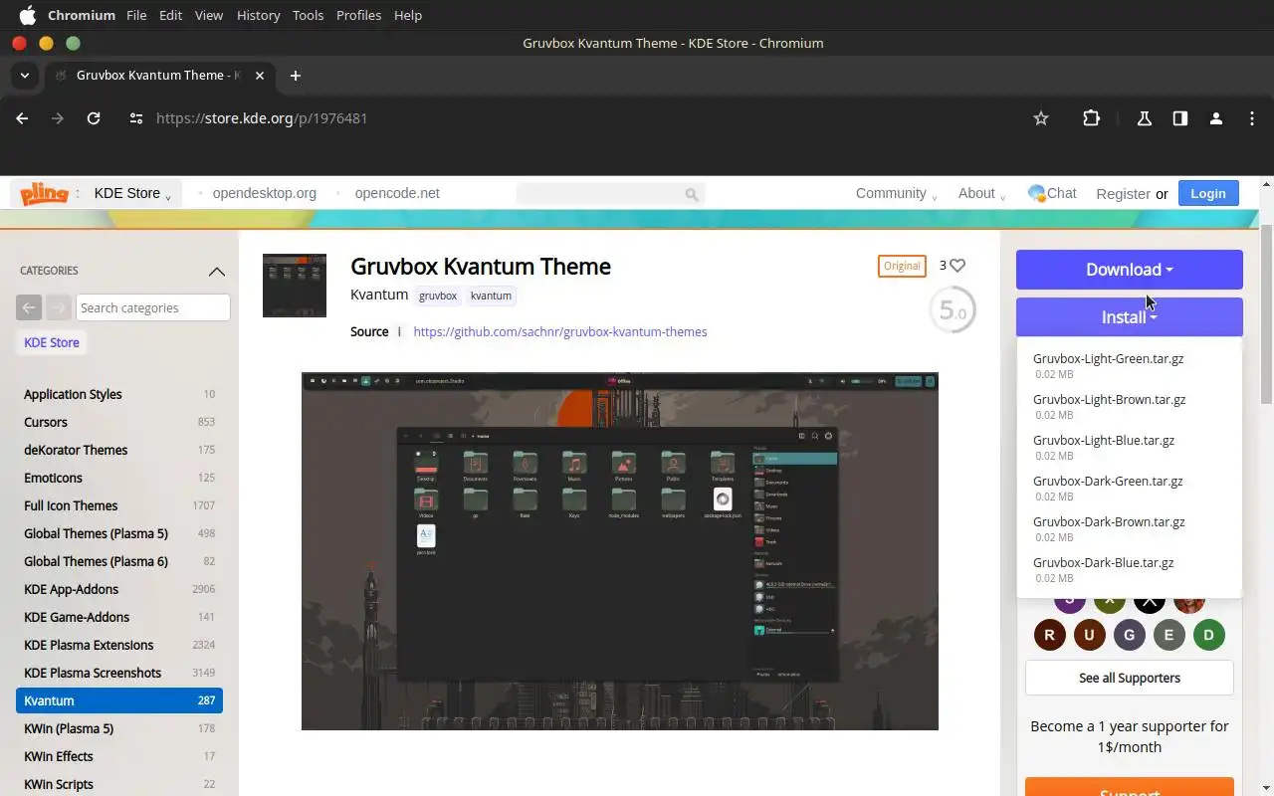
Task: Collapse the Categories panel chevron
Action: point(216,272)
